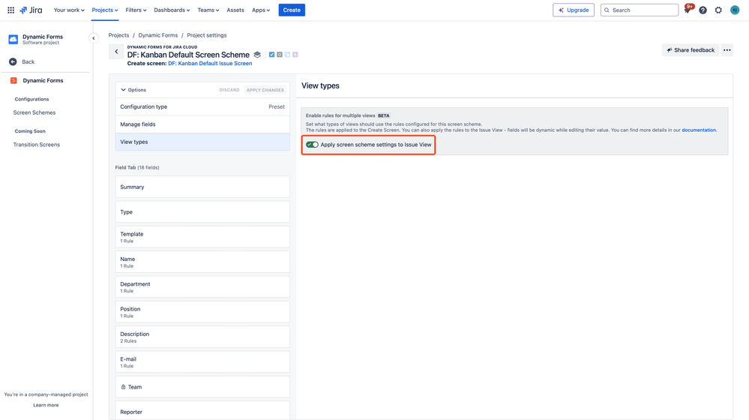This screenshot has width=749, height=420.
Task: Select the E-mail field row
Action: (202, 361)
